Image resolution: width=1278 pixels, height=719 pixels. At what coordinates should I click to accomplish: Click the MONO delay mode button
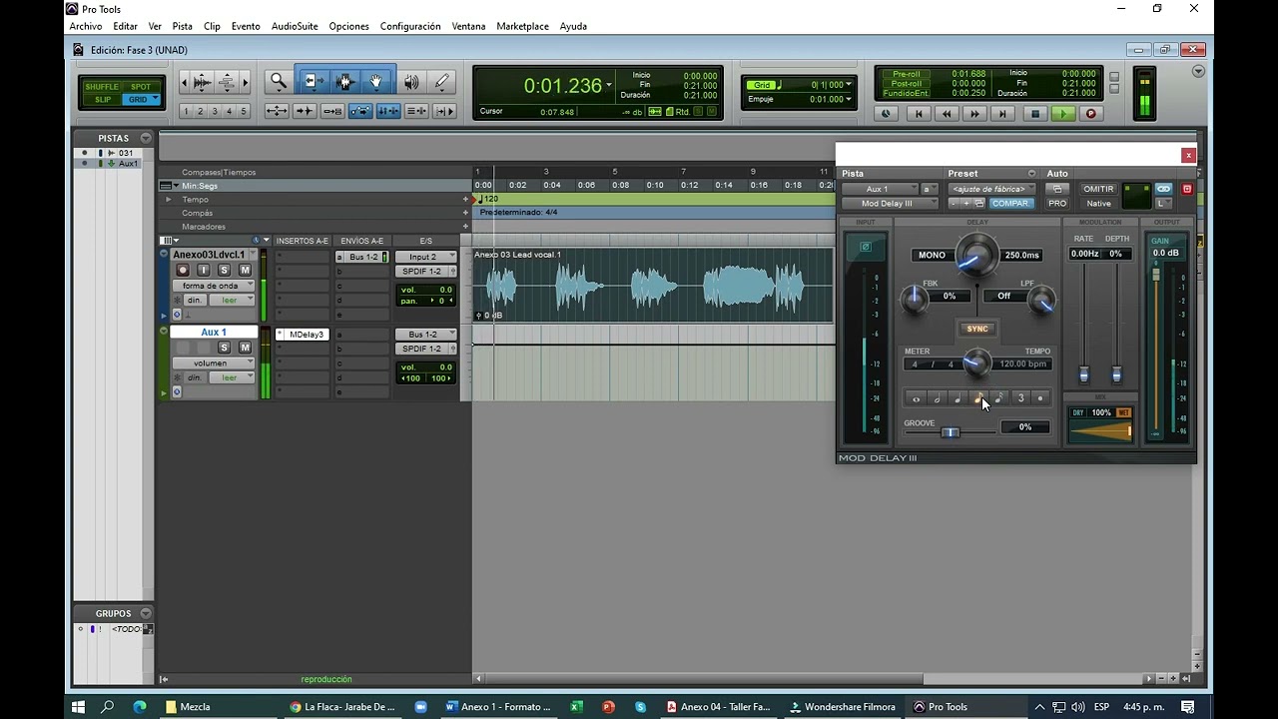coord(932,256)
